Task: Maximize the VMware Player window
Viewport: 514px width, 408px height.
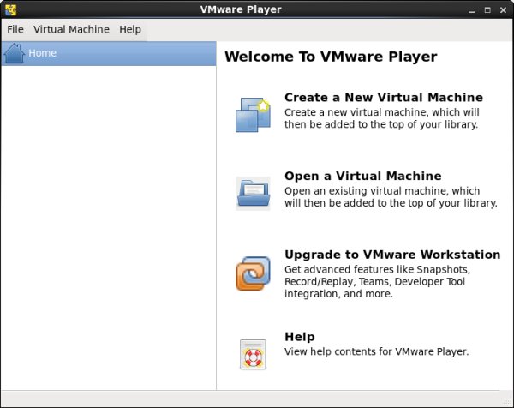Action: coord(486,10)
